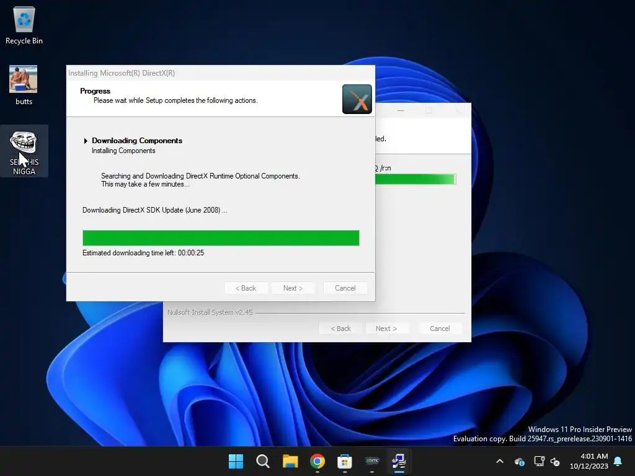Screen dimensions: 635x476
Task: Open File Explorer from the taskbar
Action: click(290, 461)
